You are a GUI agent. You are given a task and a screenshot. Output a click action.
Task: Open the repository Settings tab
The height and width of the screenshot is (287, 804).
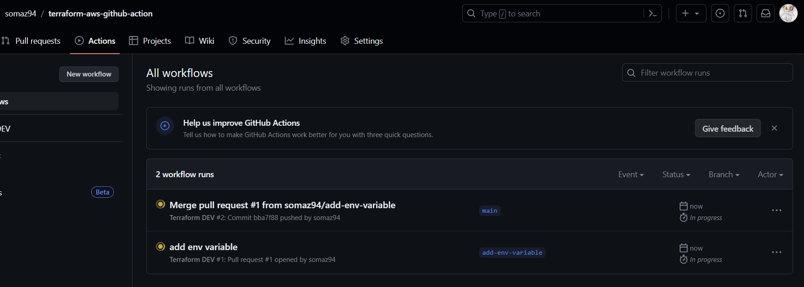(361, 41)
